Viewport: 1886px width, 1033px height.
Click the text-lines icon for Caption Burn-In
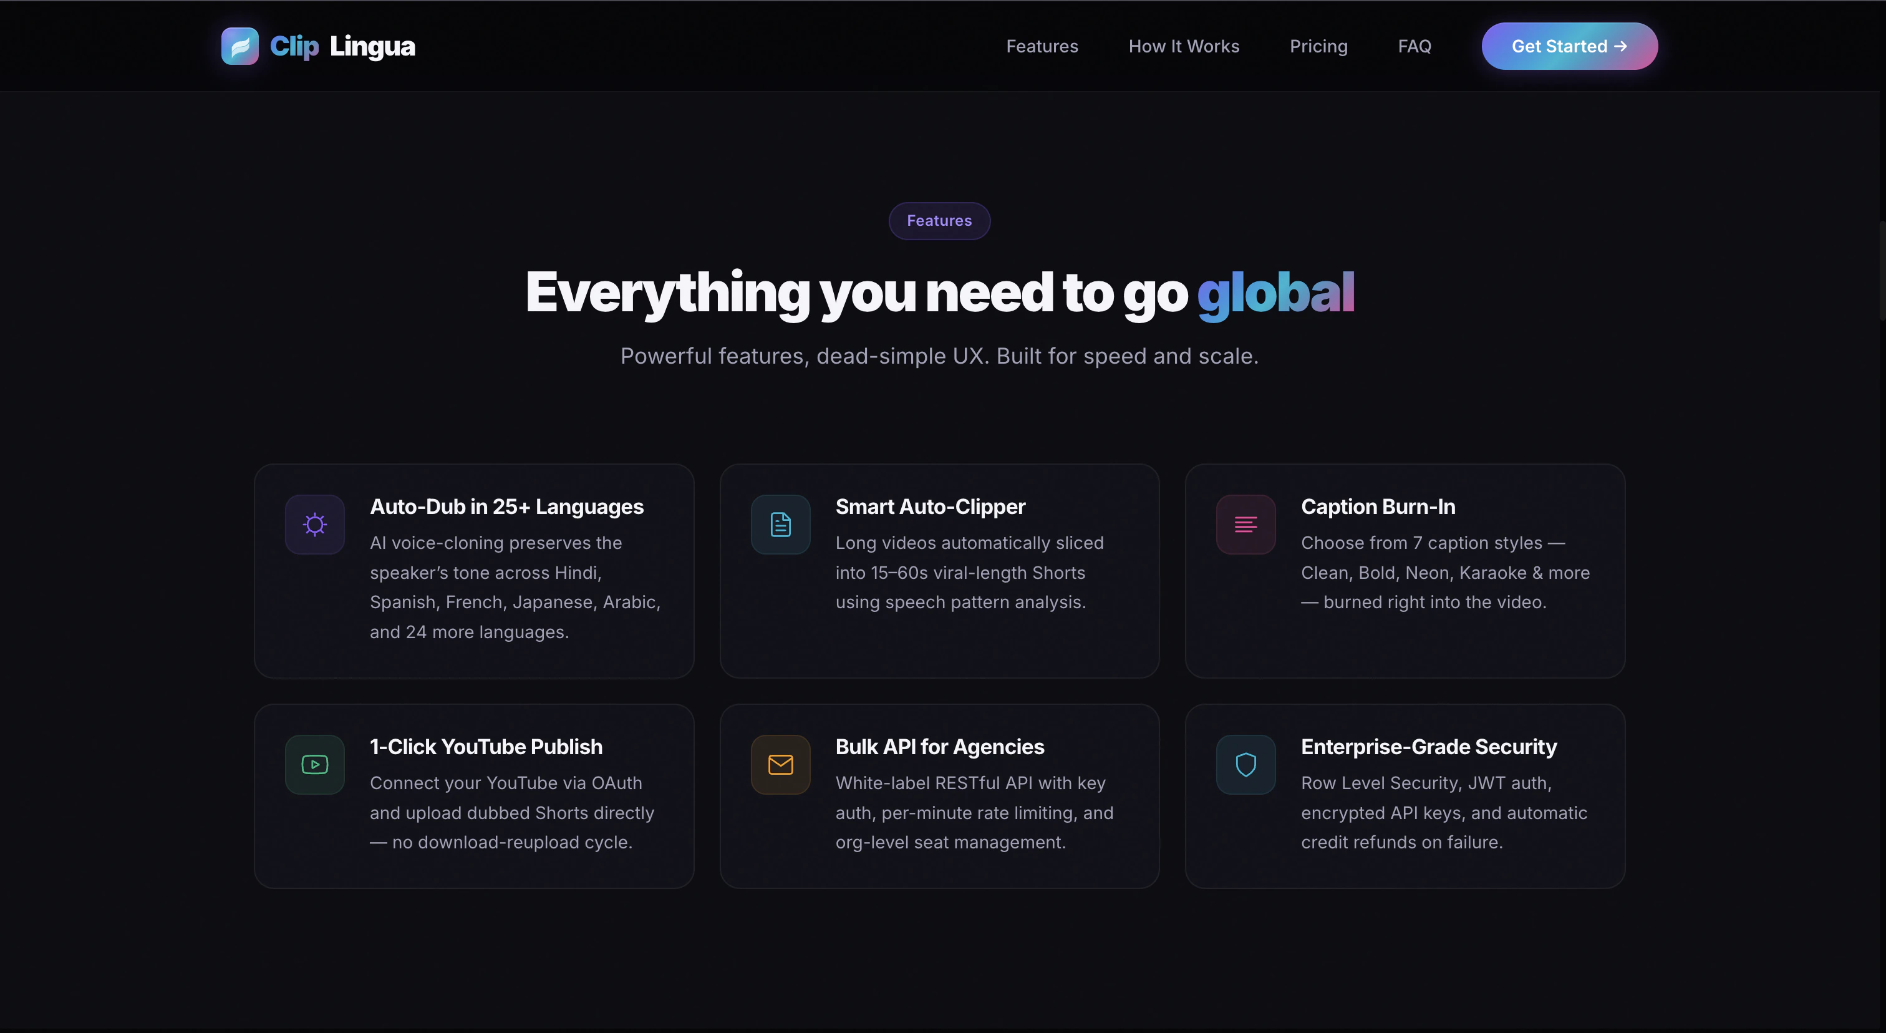(1245, 524)
